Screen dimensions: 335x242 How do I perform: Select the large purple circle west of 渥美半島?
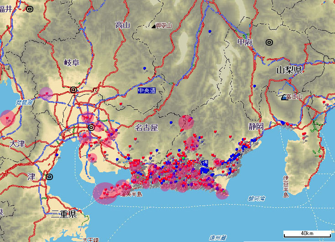coord(105,193)
